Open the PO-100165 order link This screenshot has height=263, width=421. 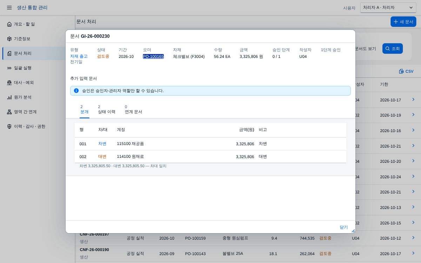pos(153,56)
